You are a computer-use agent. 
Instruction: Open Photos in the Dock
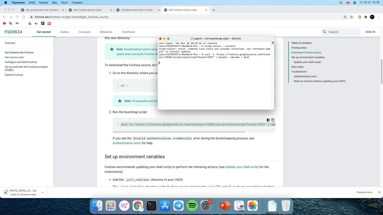tap(252, 205)
